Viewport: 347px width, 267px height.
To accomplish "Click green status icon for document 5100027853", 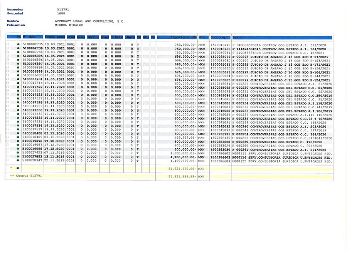I will click(x=18, y=157).
